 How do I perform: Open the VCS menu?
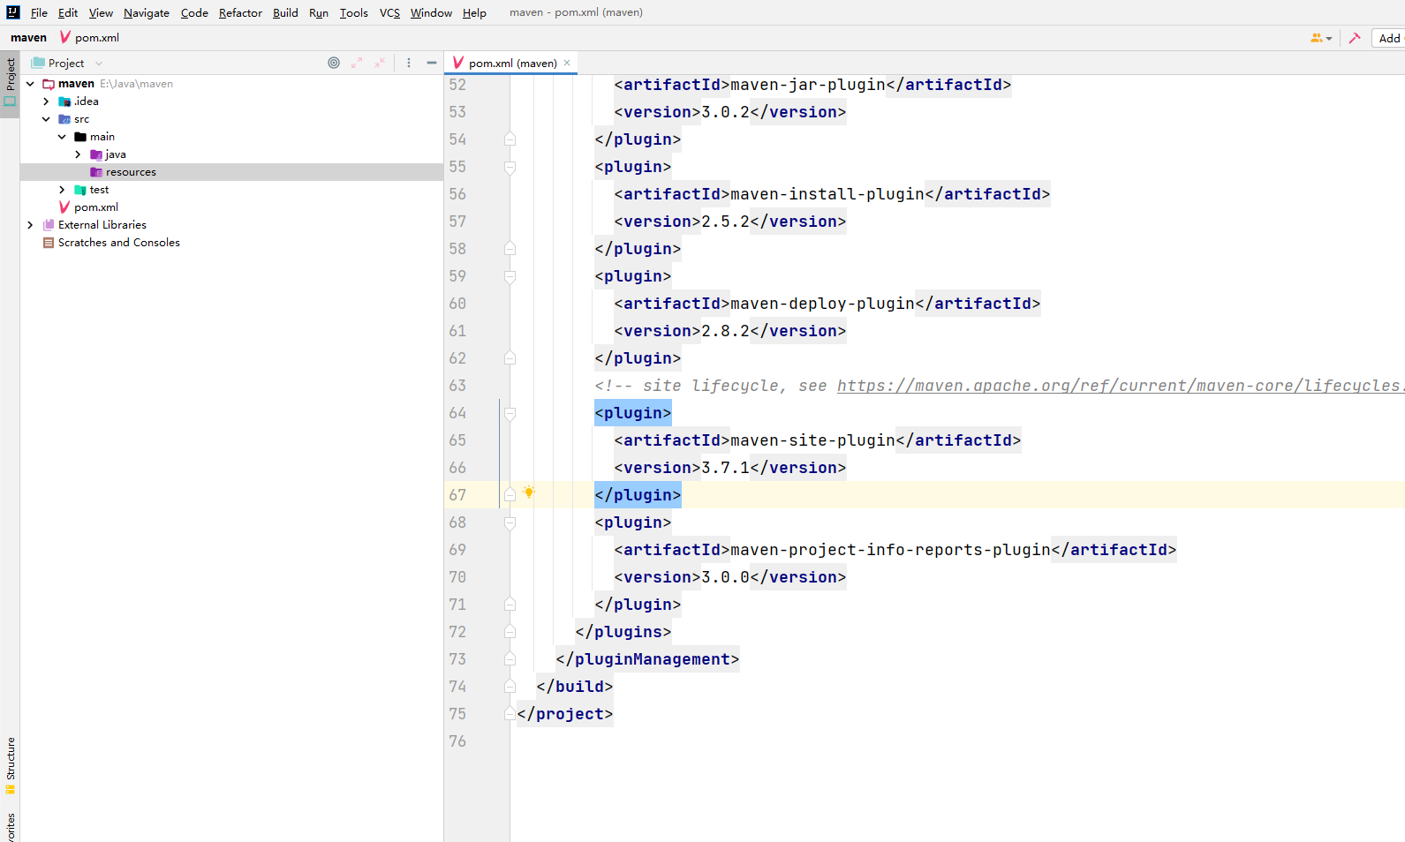(389, 12)
